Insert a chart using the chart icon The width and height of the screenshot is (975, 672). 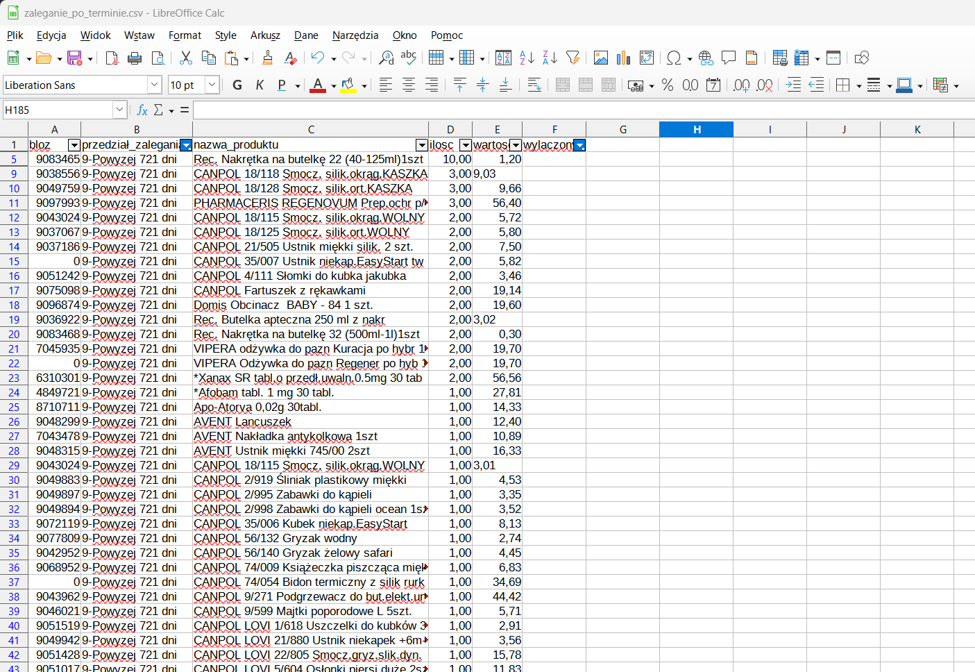[623, 58]
